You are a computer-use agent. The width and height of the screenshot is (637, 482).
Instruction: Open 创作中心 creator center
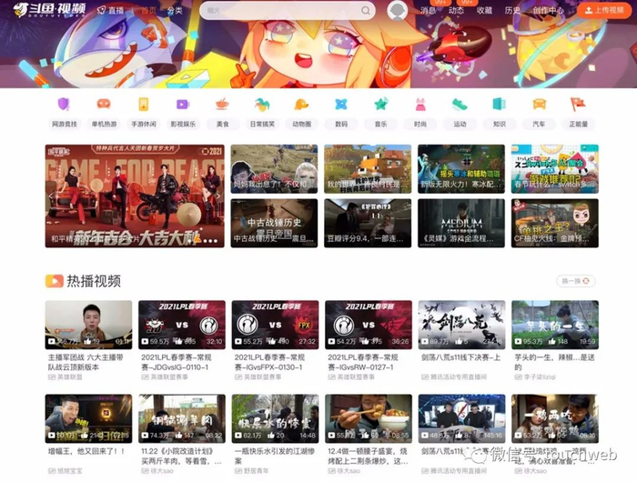pos(549,11)
